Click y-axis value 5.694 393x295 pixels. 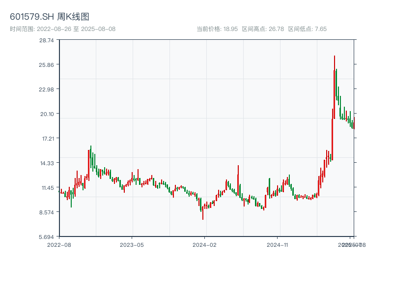46,237
